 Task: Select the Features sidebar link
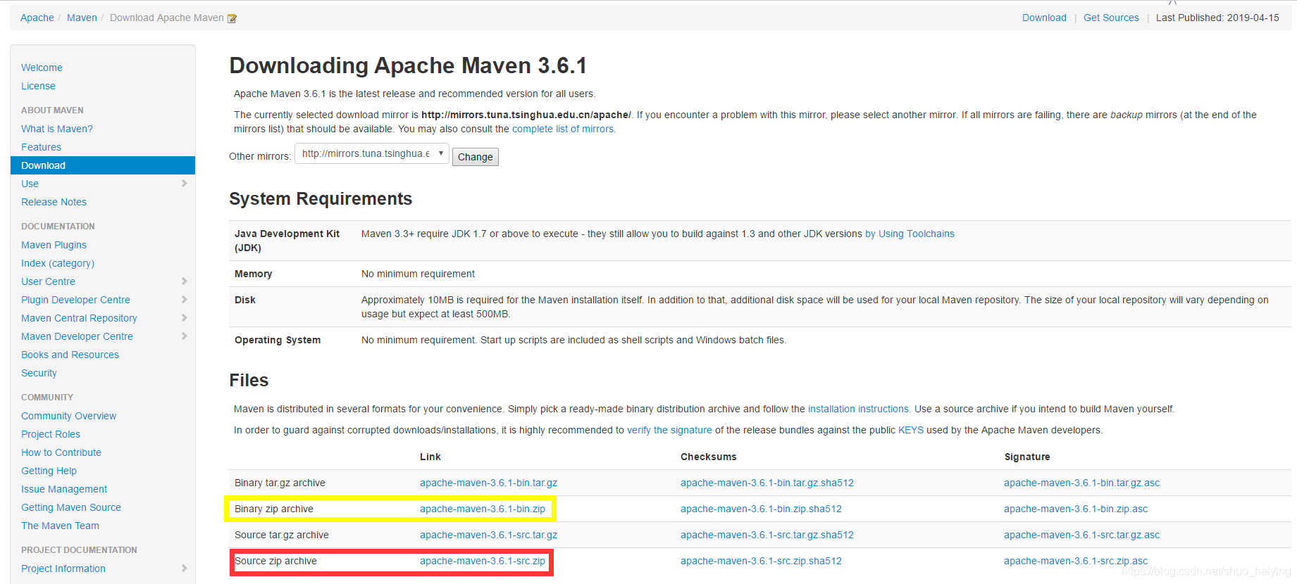point(41,147)
